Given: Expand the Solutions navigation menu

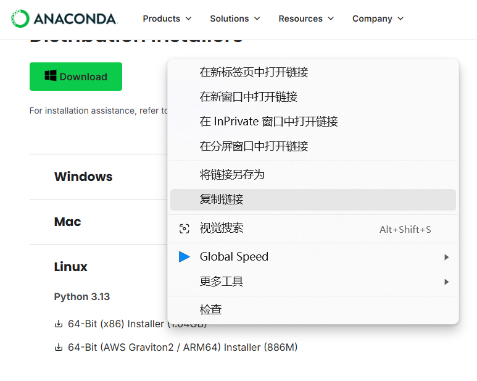Looking at the screenshot, I should 234,19.
